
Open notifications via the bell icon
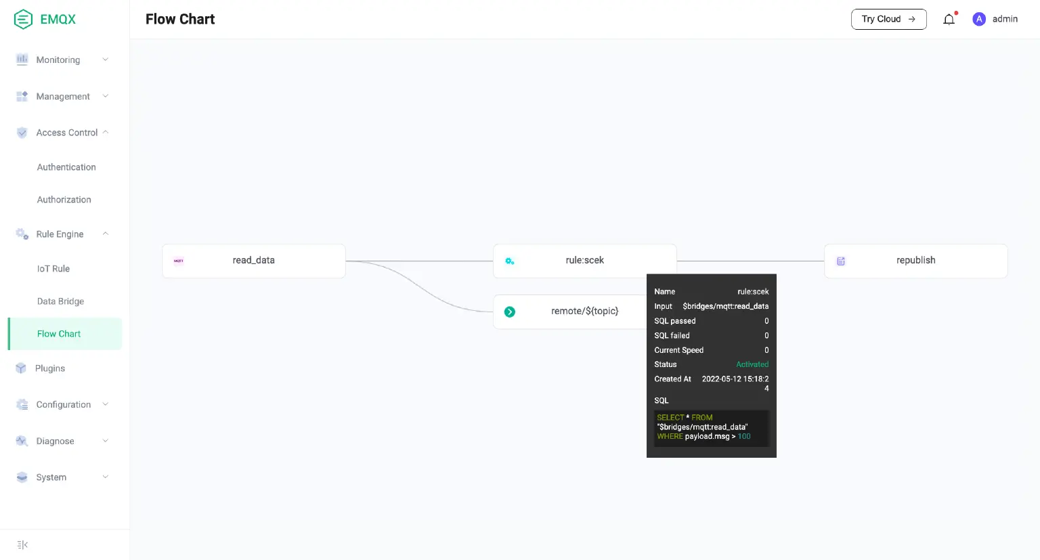(949, 19)
